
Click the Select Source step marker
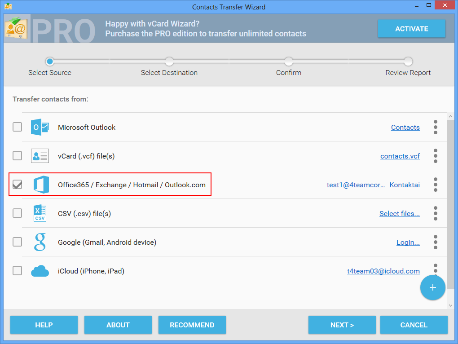pos(50,62)
